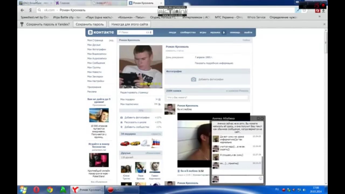The height and width of the screenshot is (194, 345).
Task: Click the key icon in password bar
Action: coord(22,24)
